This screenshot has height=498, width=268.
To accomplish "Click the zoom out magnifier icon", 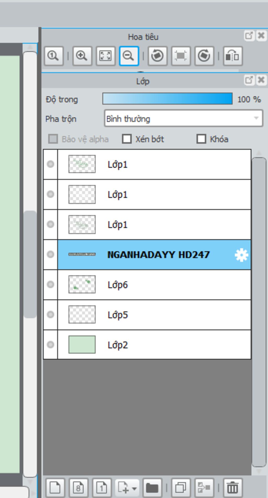I will tap(129, 56).
